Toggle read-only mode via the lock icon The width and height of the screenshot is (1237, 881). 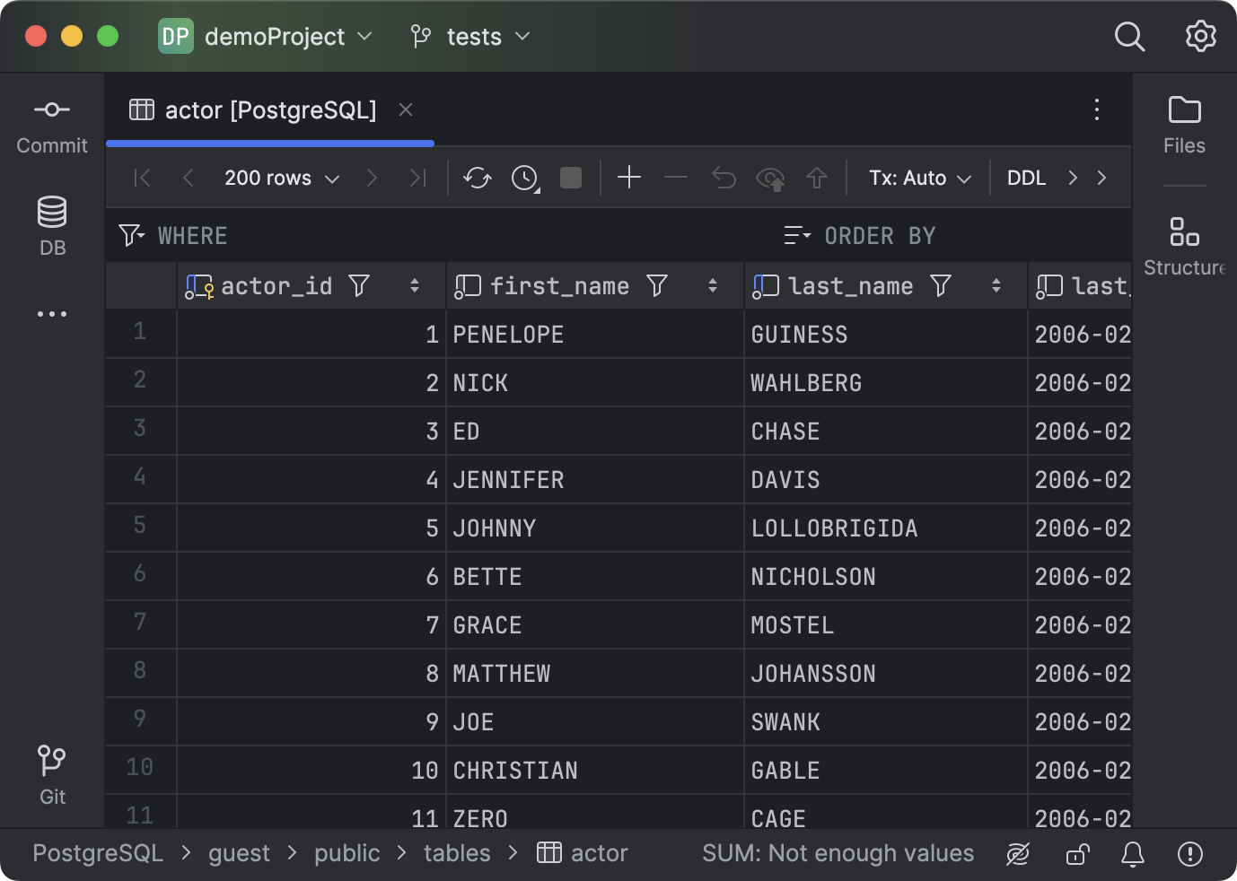(1077, 853)
